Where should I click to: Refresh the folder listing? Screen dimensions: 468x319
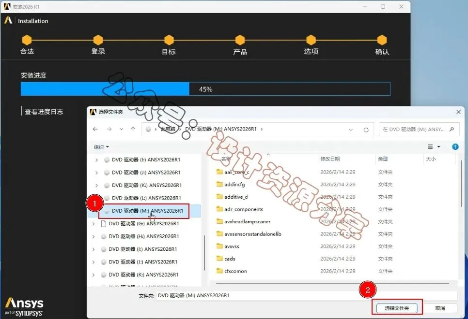pos(366,130)
